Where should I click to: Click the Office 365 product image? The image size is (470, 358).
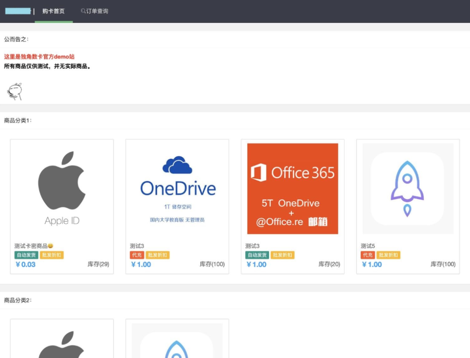click(x=292, y=188)
